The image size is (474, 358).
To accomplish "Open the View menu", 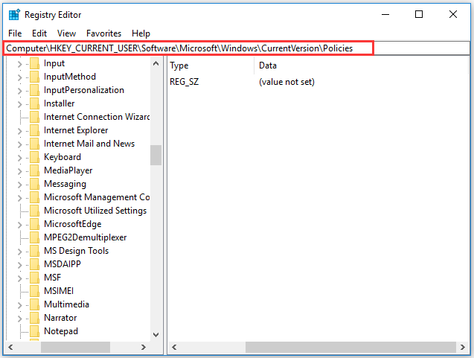I will pyautogui.click(x=66, y=33).
